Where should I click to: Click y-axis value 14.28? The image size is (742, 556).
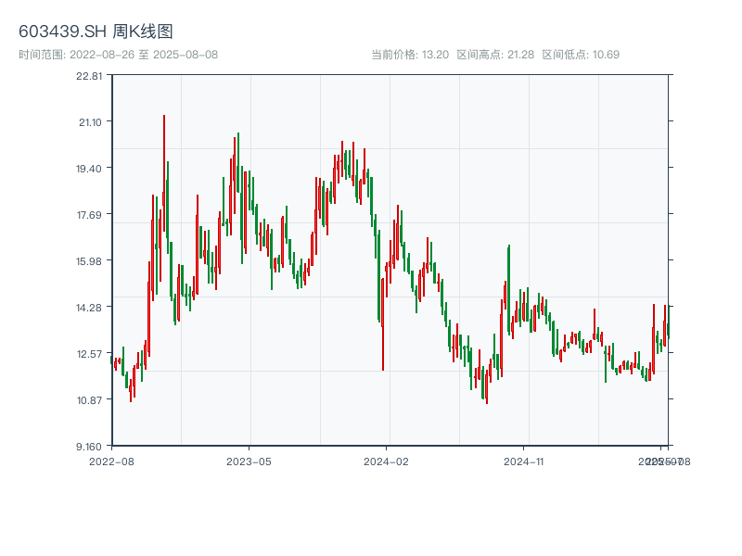tap(89, 308)
